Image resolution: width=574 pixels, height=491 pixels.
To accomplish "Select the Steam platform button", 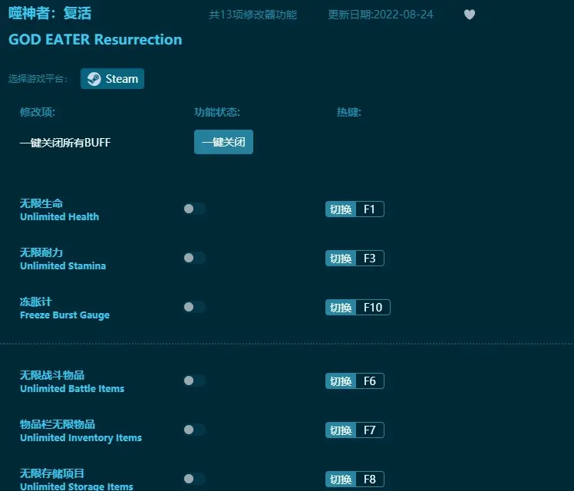I will [112, 79].
